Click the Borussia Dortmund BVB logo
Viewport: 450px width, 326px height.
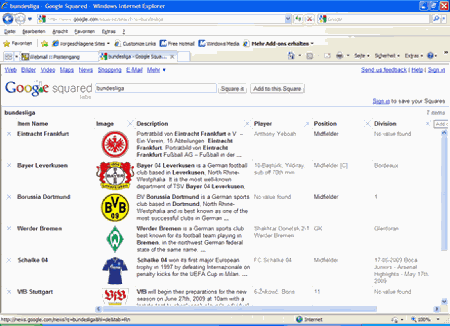click(115, 208)
